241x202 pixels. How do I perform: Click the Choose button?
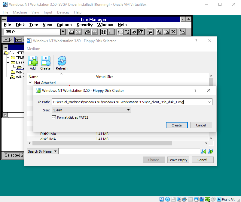click(154, 160)
